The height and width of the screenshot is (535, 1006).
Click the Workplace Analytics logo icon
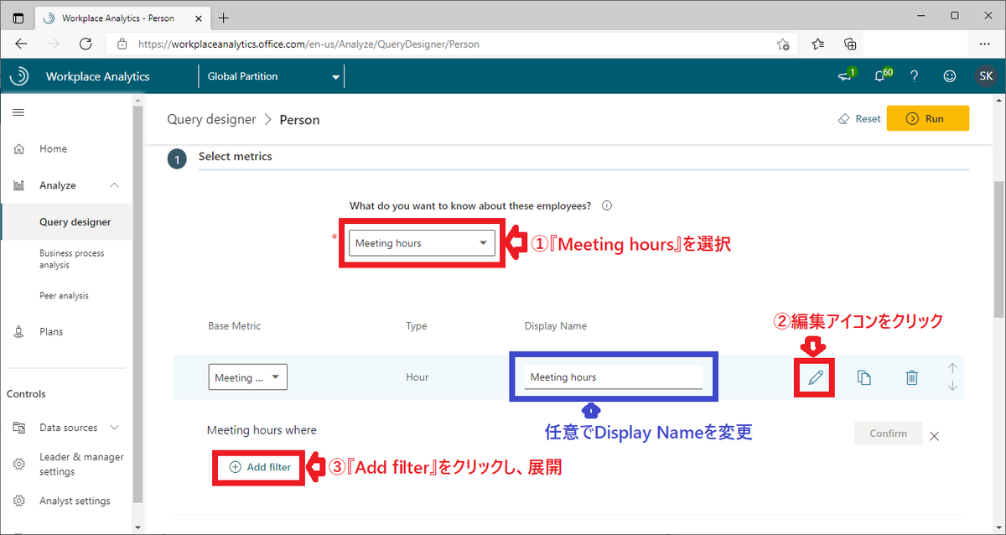pyautogui.click(x=18, y=76)
